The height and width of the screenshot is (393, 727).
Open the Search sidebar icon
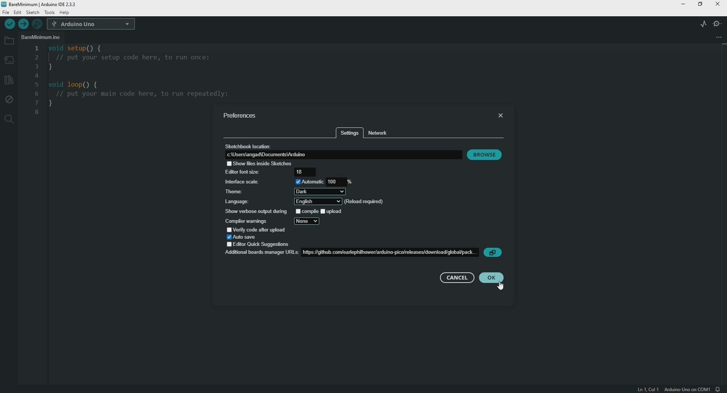[9, 119]
